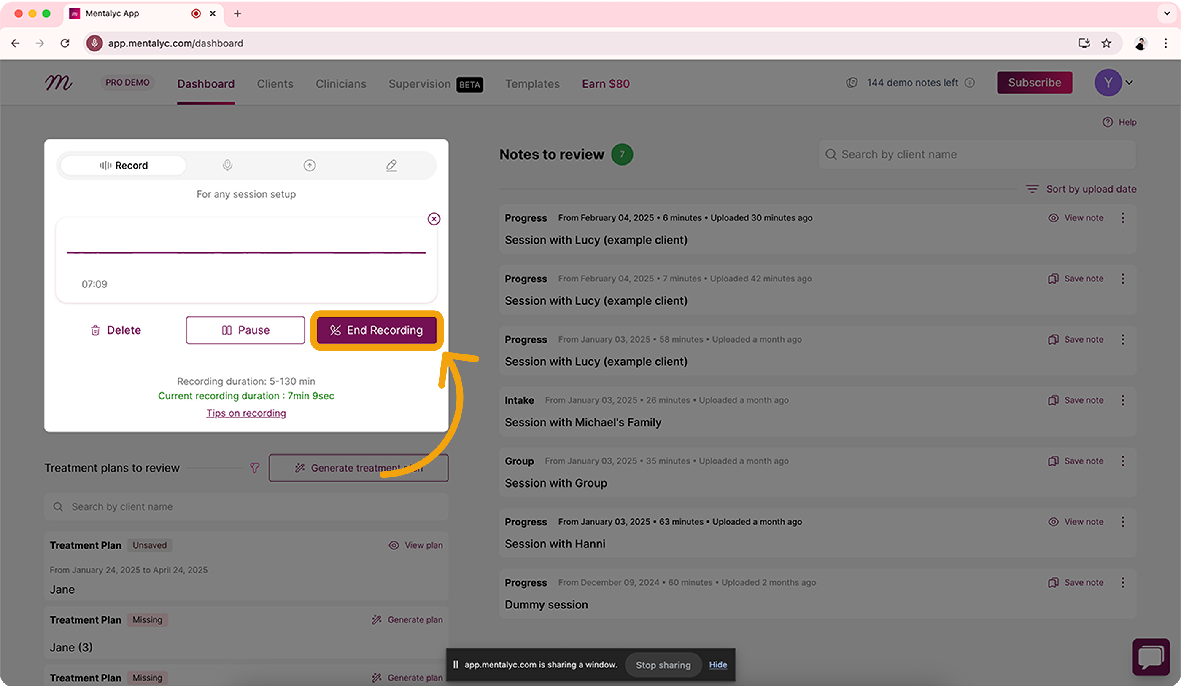
Task: Focus treatment plans search by client name
Action: tap(246, 506)
